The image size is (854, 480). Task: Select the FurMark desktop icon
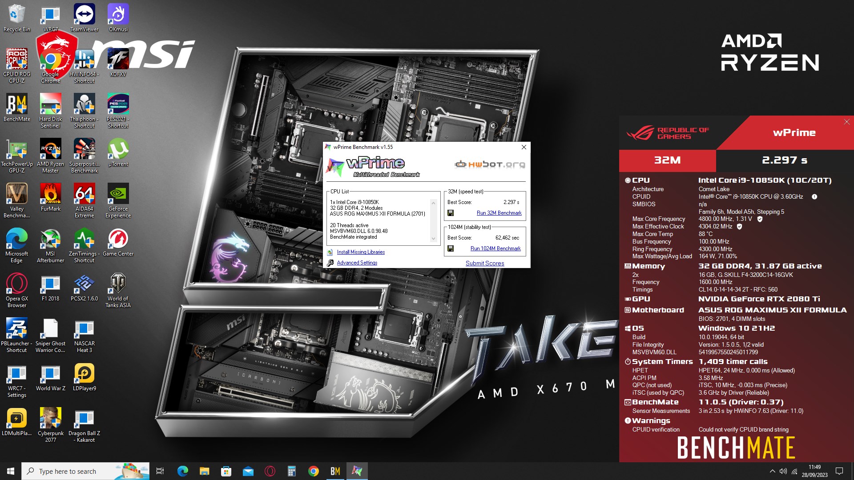click(51, 197)
